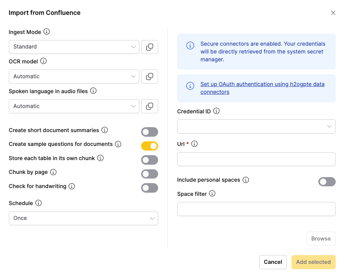Click info icon next to Check for handwriting

pos(72,186)
